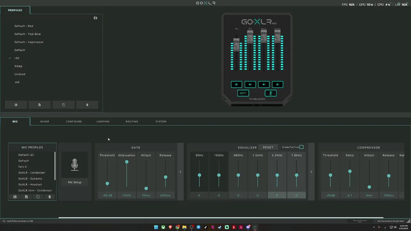Click the Profiles tab header
The image size is (411, 231).
click(15, 10)
